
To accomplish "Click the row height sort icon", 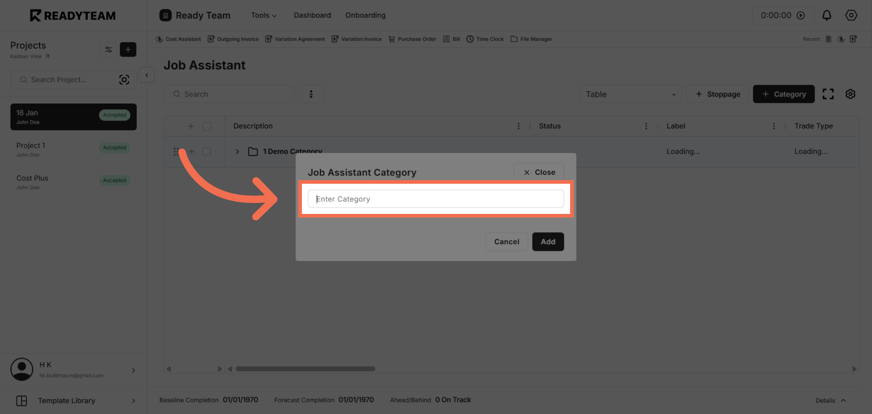I will pos(311,94).
